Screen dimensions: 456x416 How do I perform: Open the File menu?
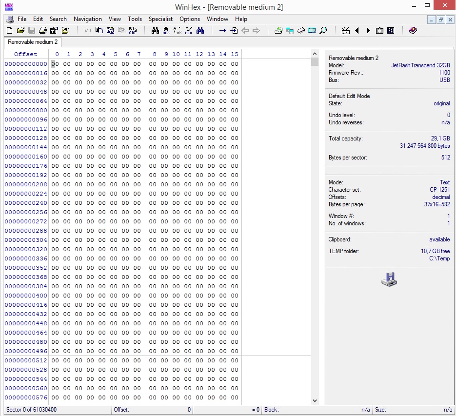tap(22, 19)
